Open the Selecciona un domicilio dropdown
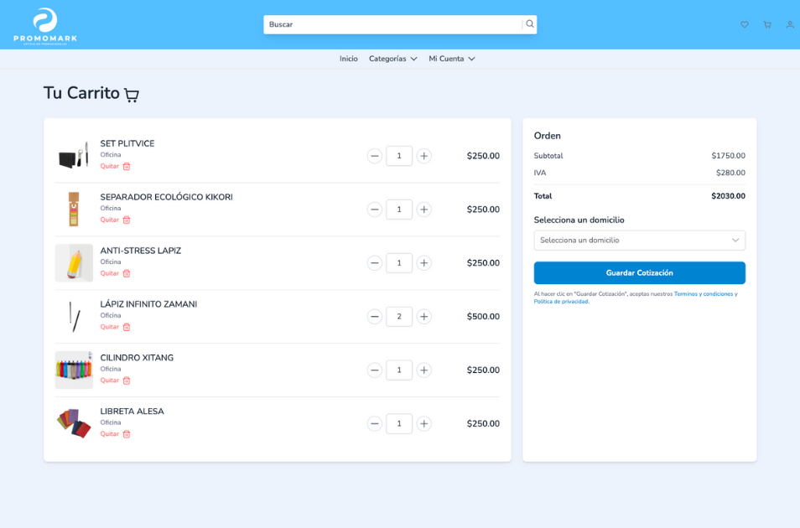 point(639,241)
